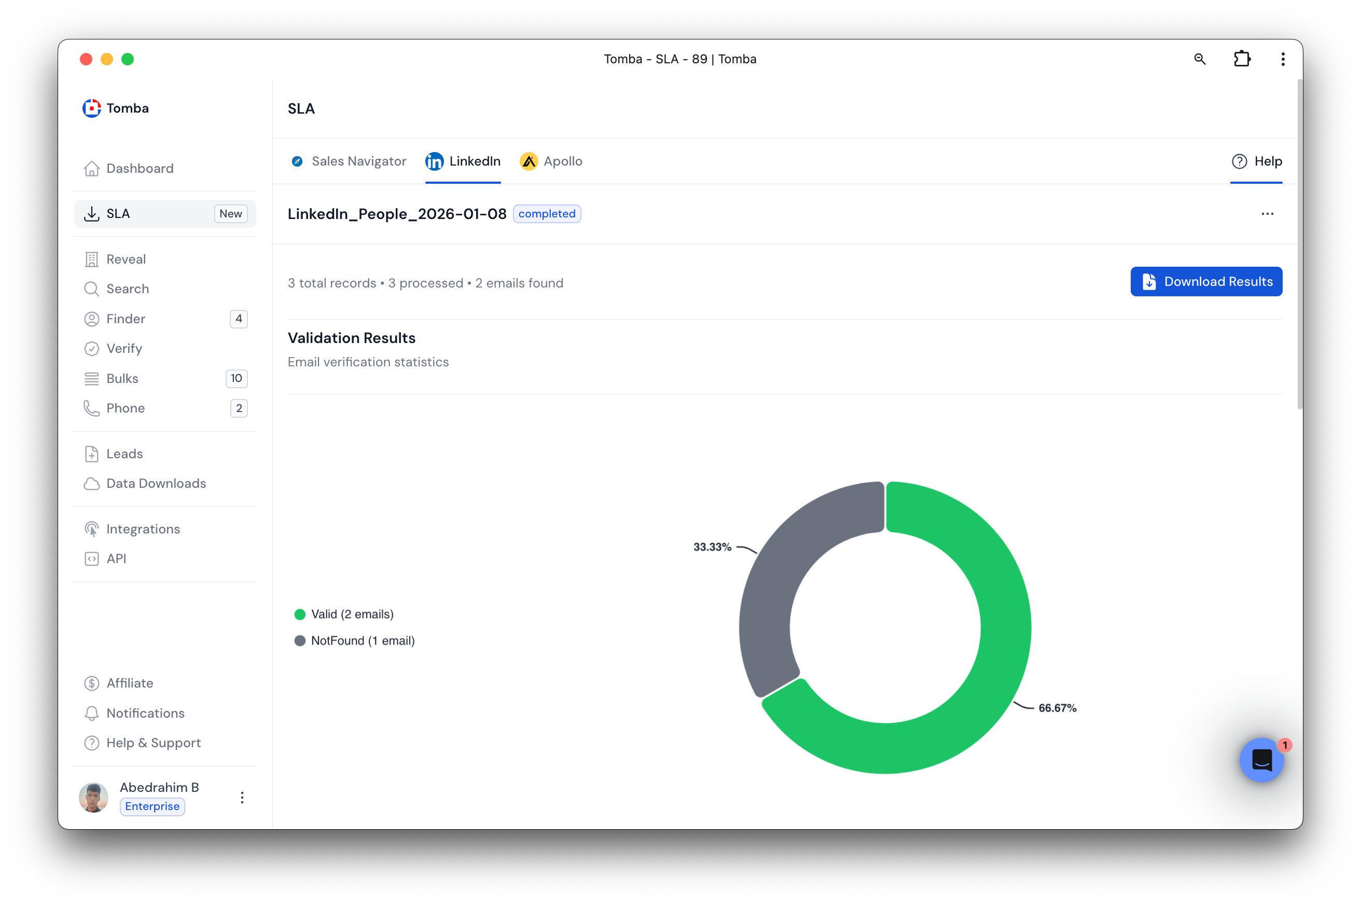The height and width of the screenshot is (906, 1361).
Task: Click the Download Results button
Action: pos(1206,281)
